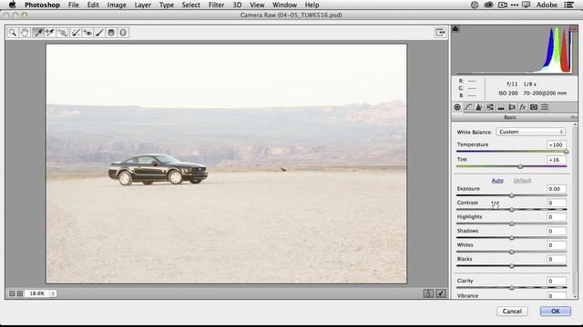Click the Tint slider handle
The image size is (583, 327).
(x=520, y=166)
